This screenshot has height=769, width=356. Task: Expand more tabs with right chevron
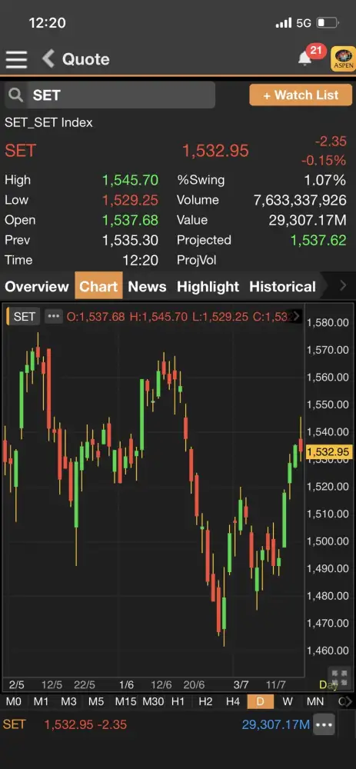coord(343,285)
